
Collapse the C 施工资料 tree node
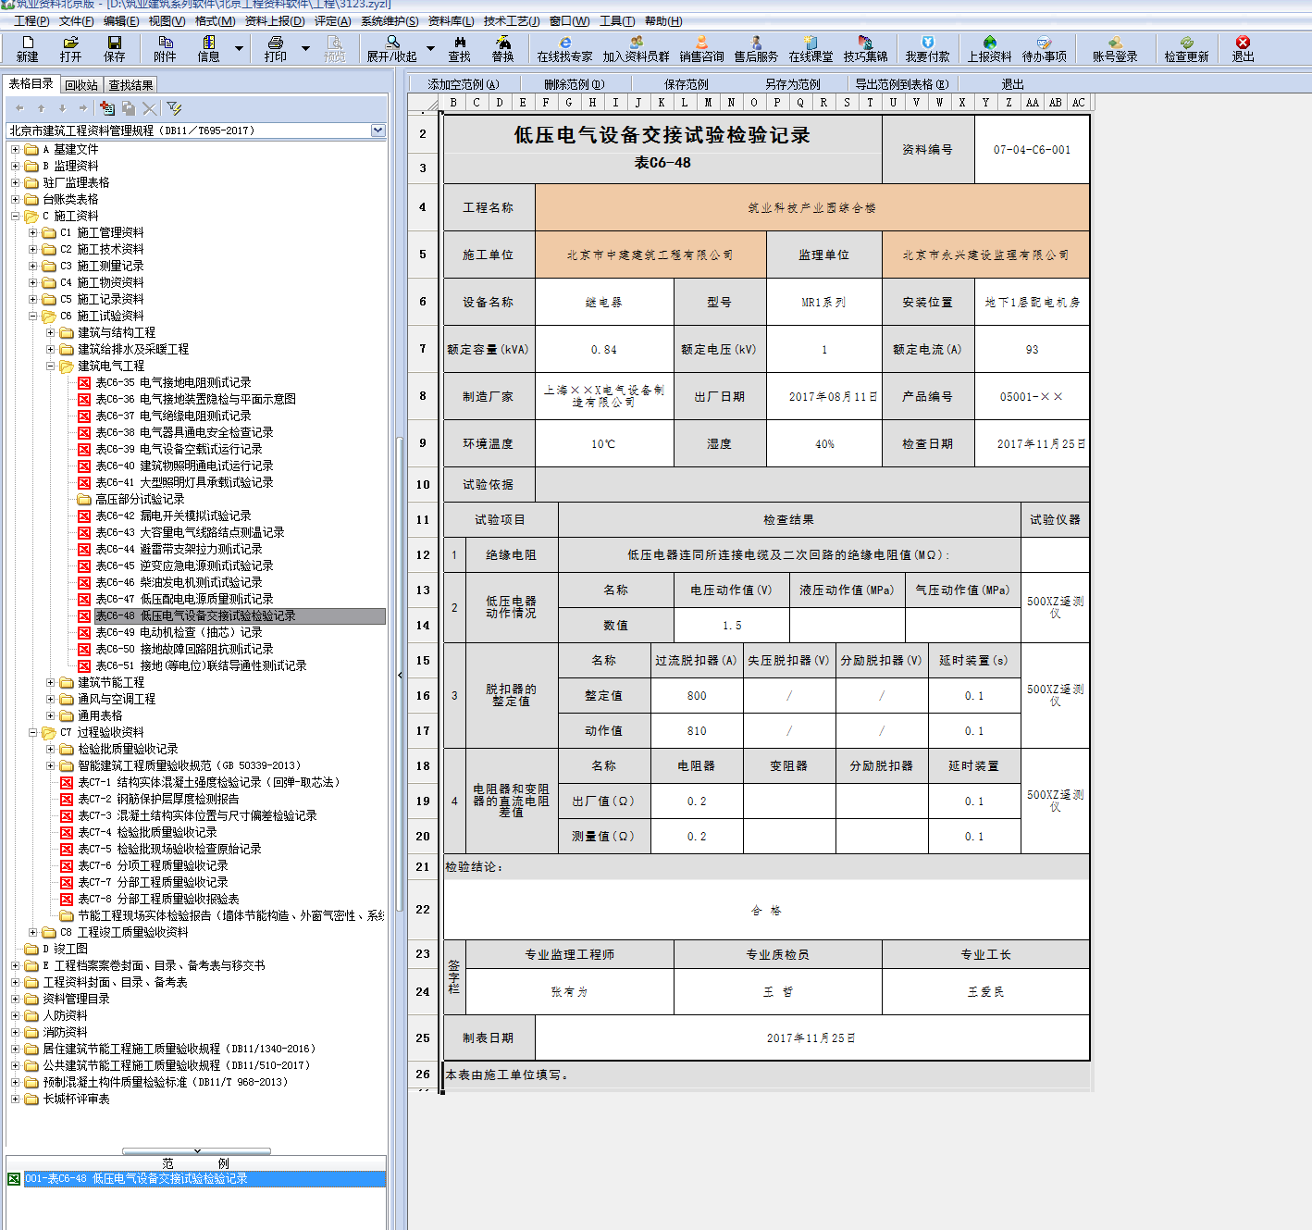click(x=15, y=216)
